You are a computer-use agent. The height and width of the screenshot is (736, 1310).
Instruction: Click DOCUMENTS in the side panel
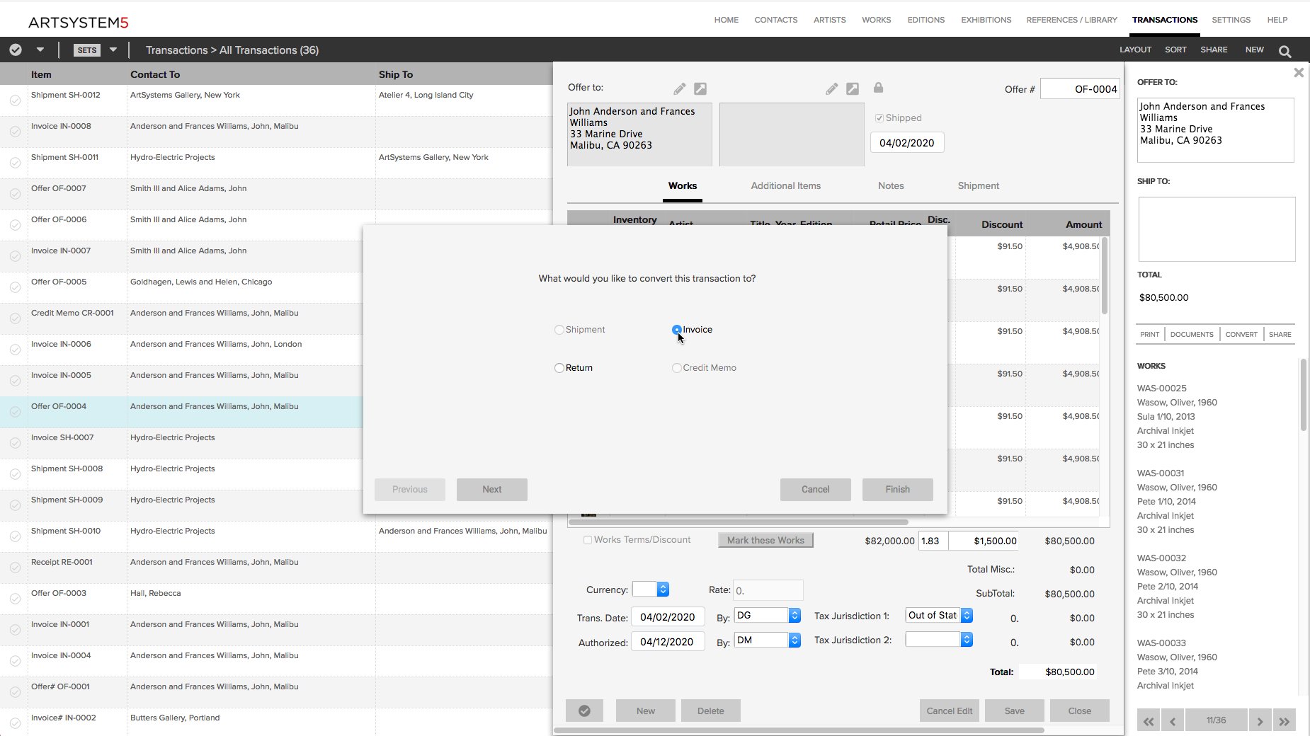click(x=1192, y=334)
